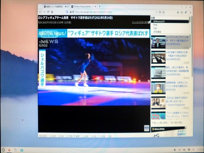204x153 pixels.
Task: Open the Zorin start menu icon
Action: (3, 150)
